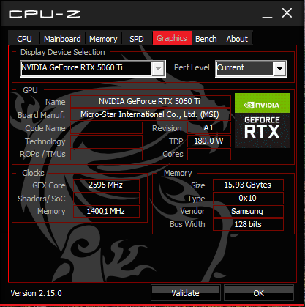Click the Validate button

(x=186, y=292)
